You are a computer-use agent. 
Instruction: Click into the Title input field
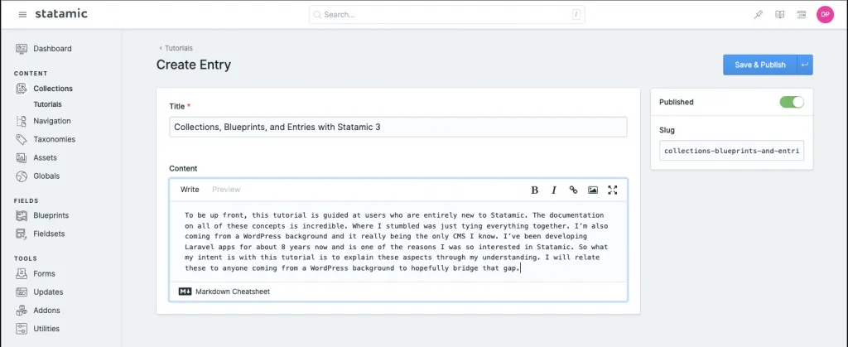click(x=398, y=127)
